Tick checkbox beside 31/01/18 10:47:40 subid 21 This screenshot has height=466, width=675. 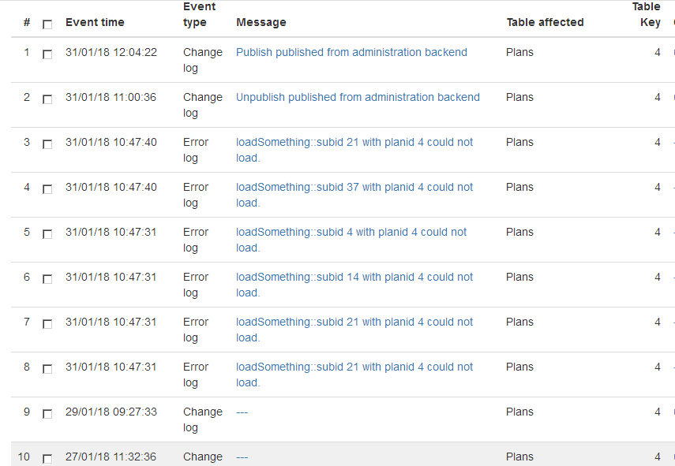[47, 144]
